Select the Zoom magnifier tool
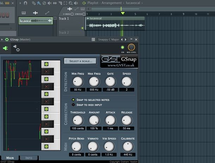 (x=70, y=3)
